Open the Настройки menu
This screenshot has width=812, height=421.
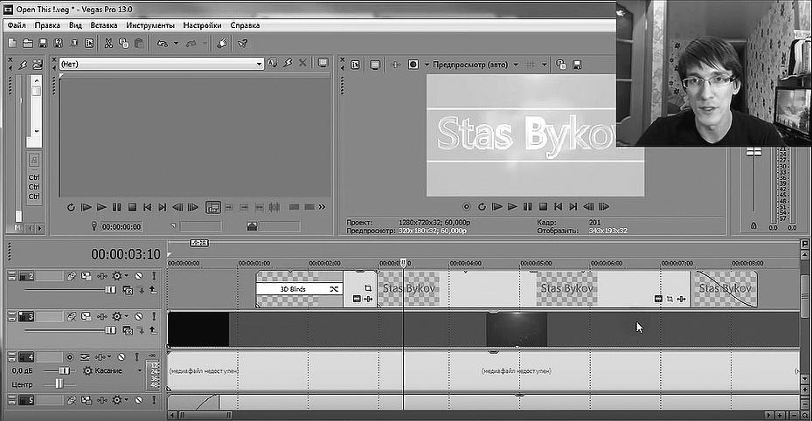[x=202, y=24]
